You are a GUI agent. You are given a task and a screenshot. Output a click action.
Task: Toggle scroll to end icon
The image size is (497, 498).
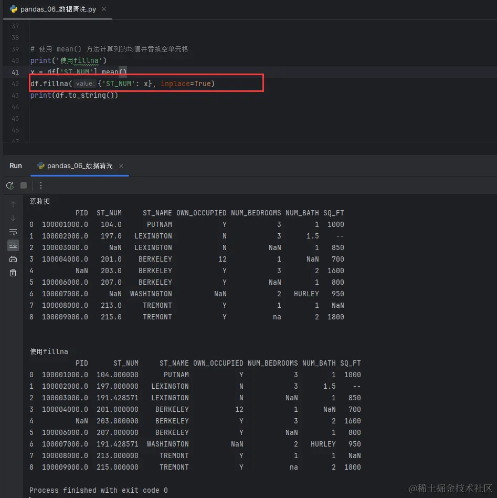[13, 245]
